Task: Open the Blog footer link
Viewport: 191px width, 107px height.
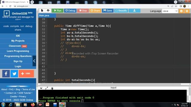Action: point(18,89)
